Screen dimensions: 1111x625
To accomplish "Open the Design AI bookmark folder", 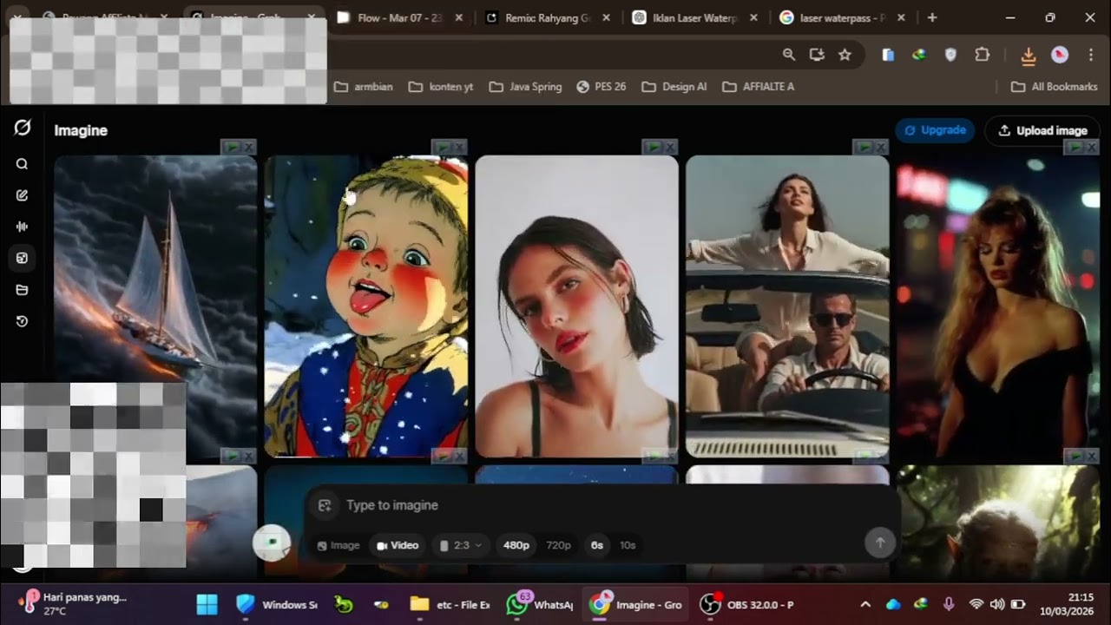I will pyautogui.click(x=674, y=87).
